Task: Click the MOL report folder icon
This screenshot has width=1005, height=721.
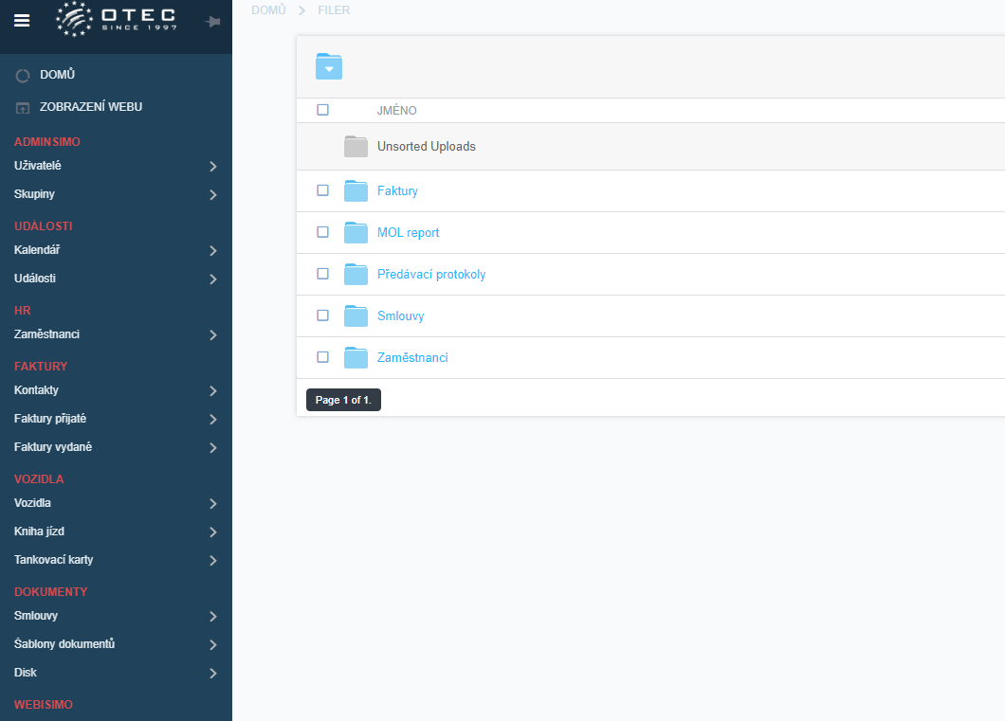Action: pos(356,232)
